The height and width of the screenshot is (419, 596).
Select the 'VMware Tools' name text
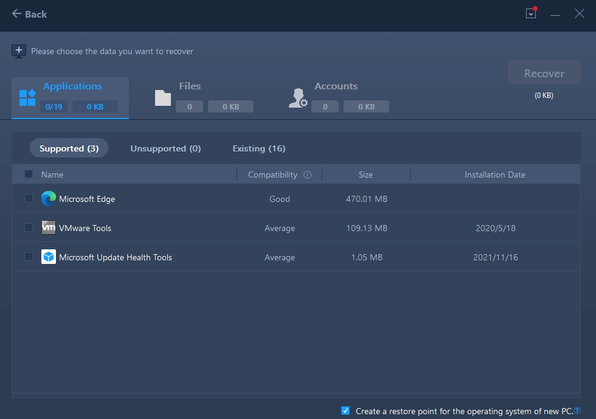pyautogui.click(x=85, y=228)
